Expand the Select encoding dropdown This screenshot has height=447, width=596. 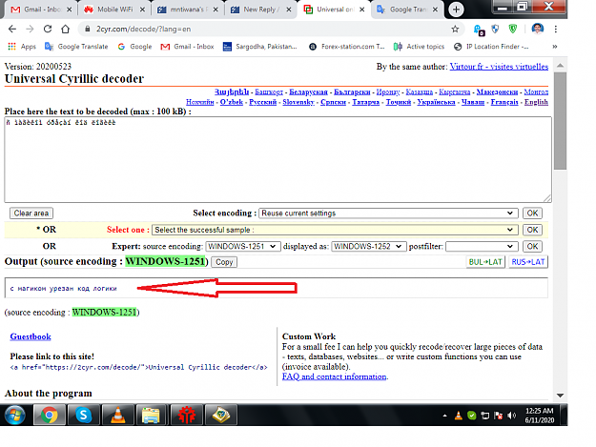pyautogui.click(x=388, y=213)
